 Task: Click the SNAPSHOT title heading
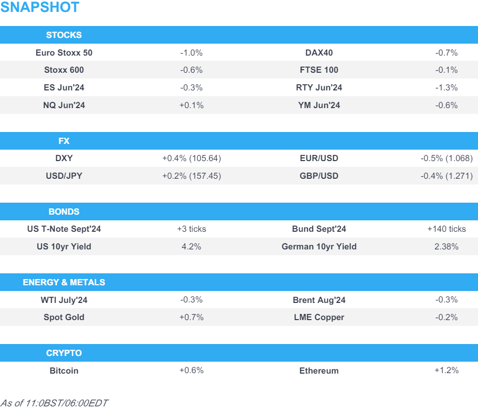click(x=40, y=8)
